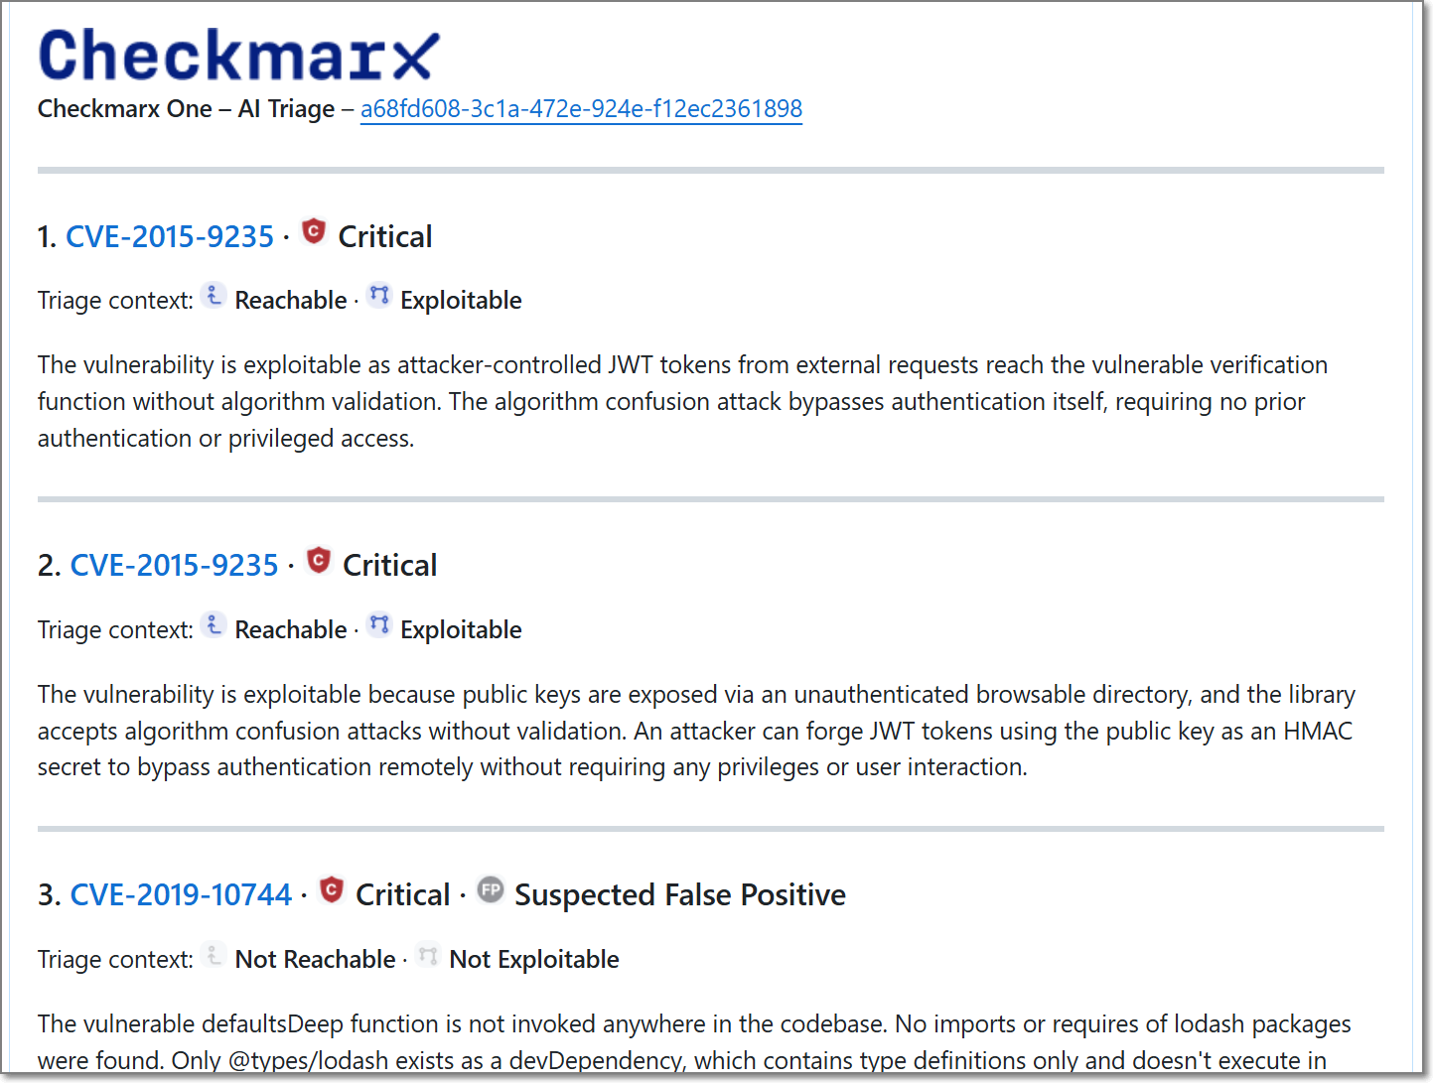Click the Exploitable icon in finding 1

[379, 295]
